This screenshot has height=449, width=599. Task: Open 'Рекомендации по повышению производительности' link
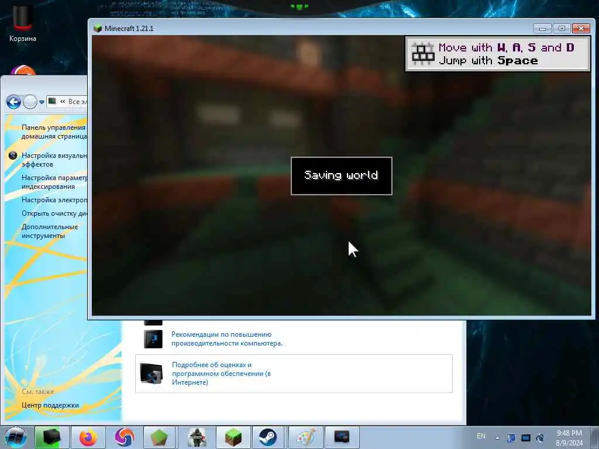coord(227,339)
